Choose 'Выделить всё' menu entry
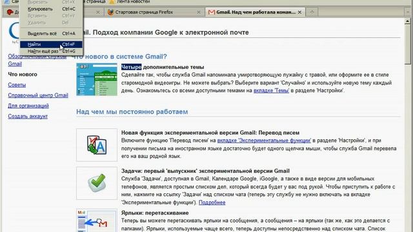This screenshot has height=232, width=413. pyautogui.click(x=51, y=34)
